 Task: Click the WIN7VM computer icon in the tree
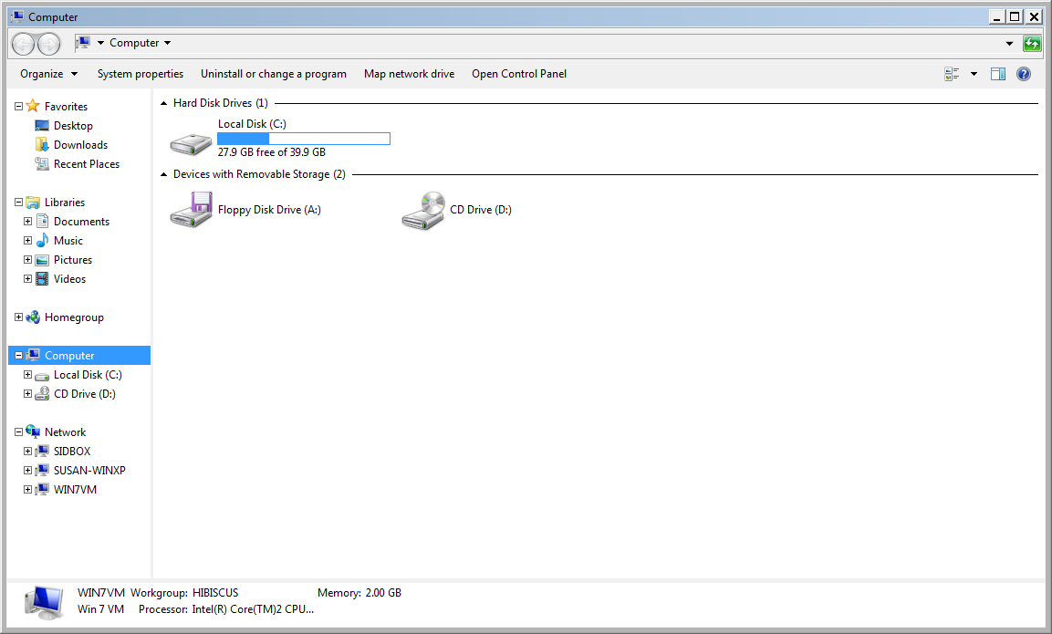(42, 489)
